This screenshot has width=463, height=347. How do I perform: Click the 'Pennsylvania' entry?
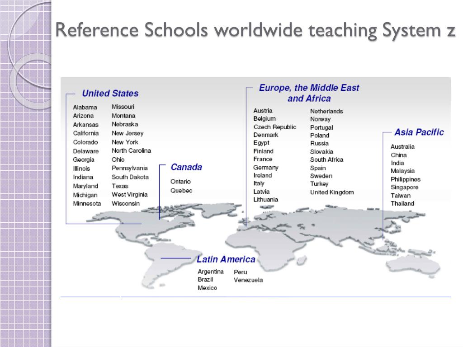(x=130, y=168)
